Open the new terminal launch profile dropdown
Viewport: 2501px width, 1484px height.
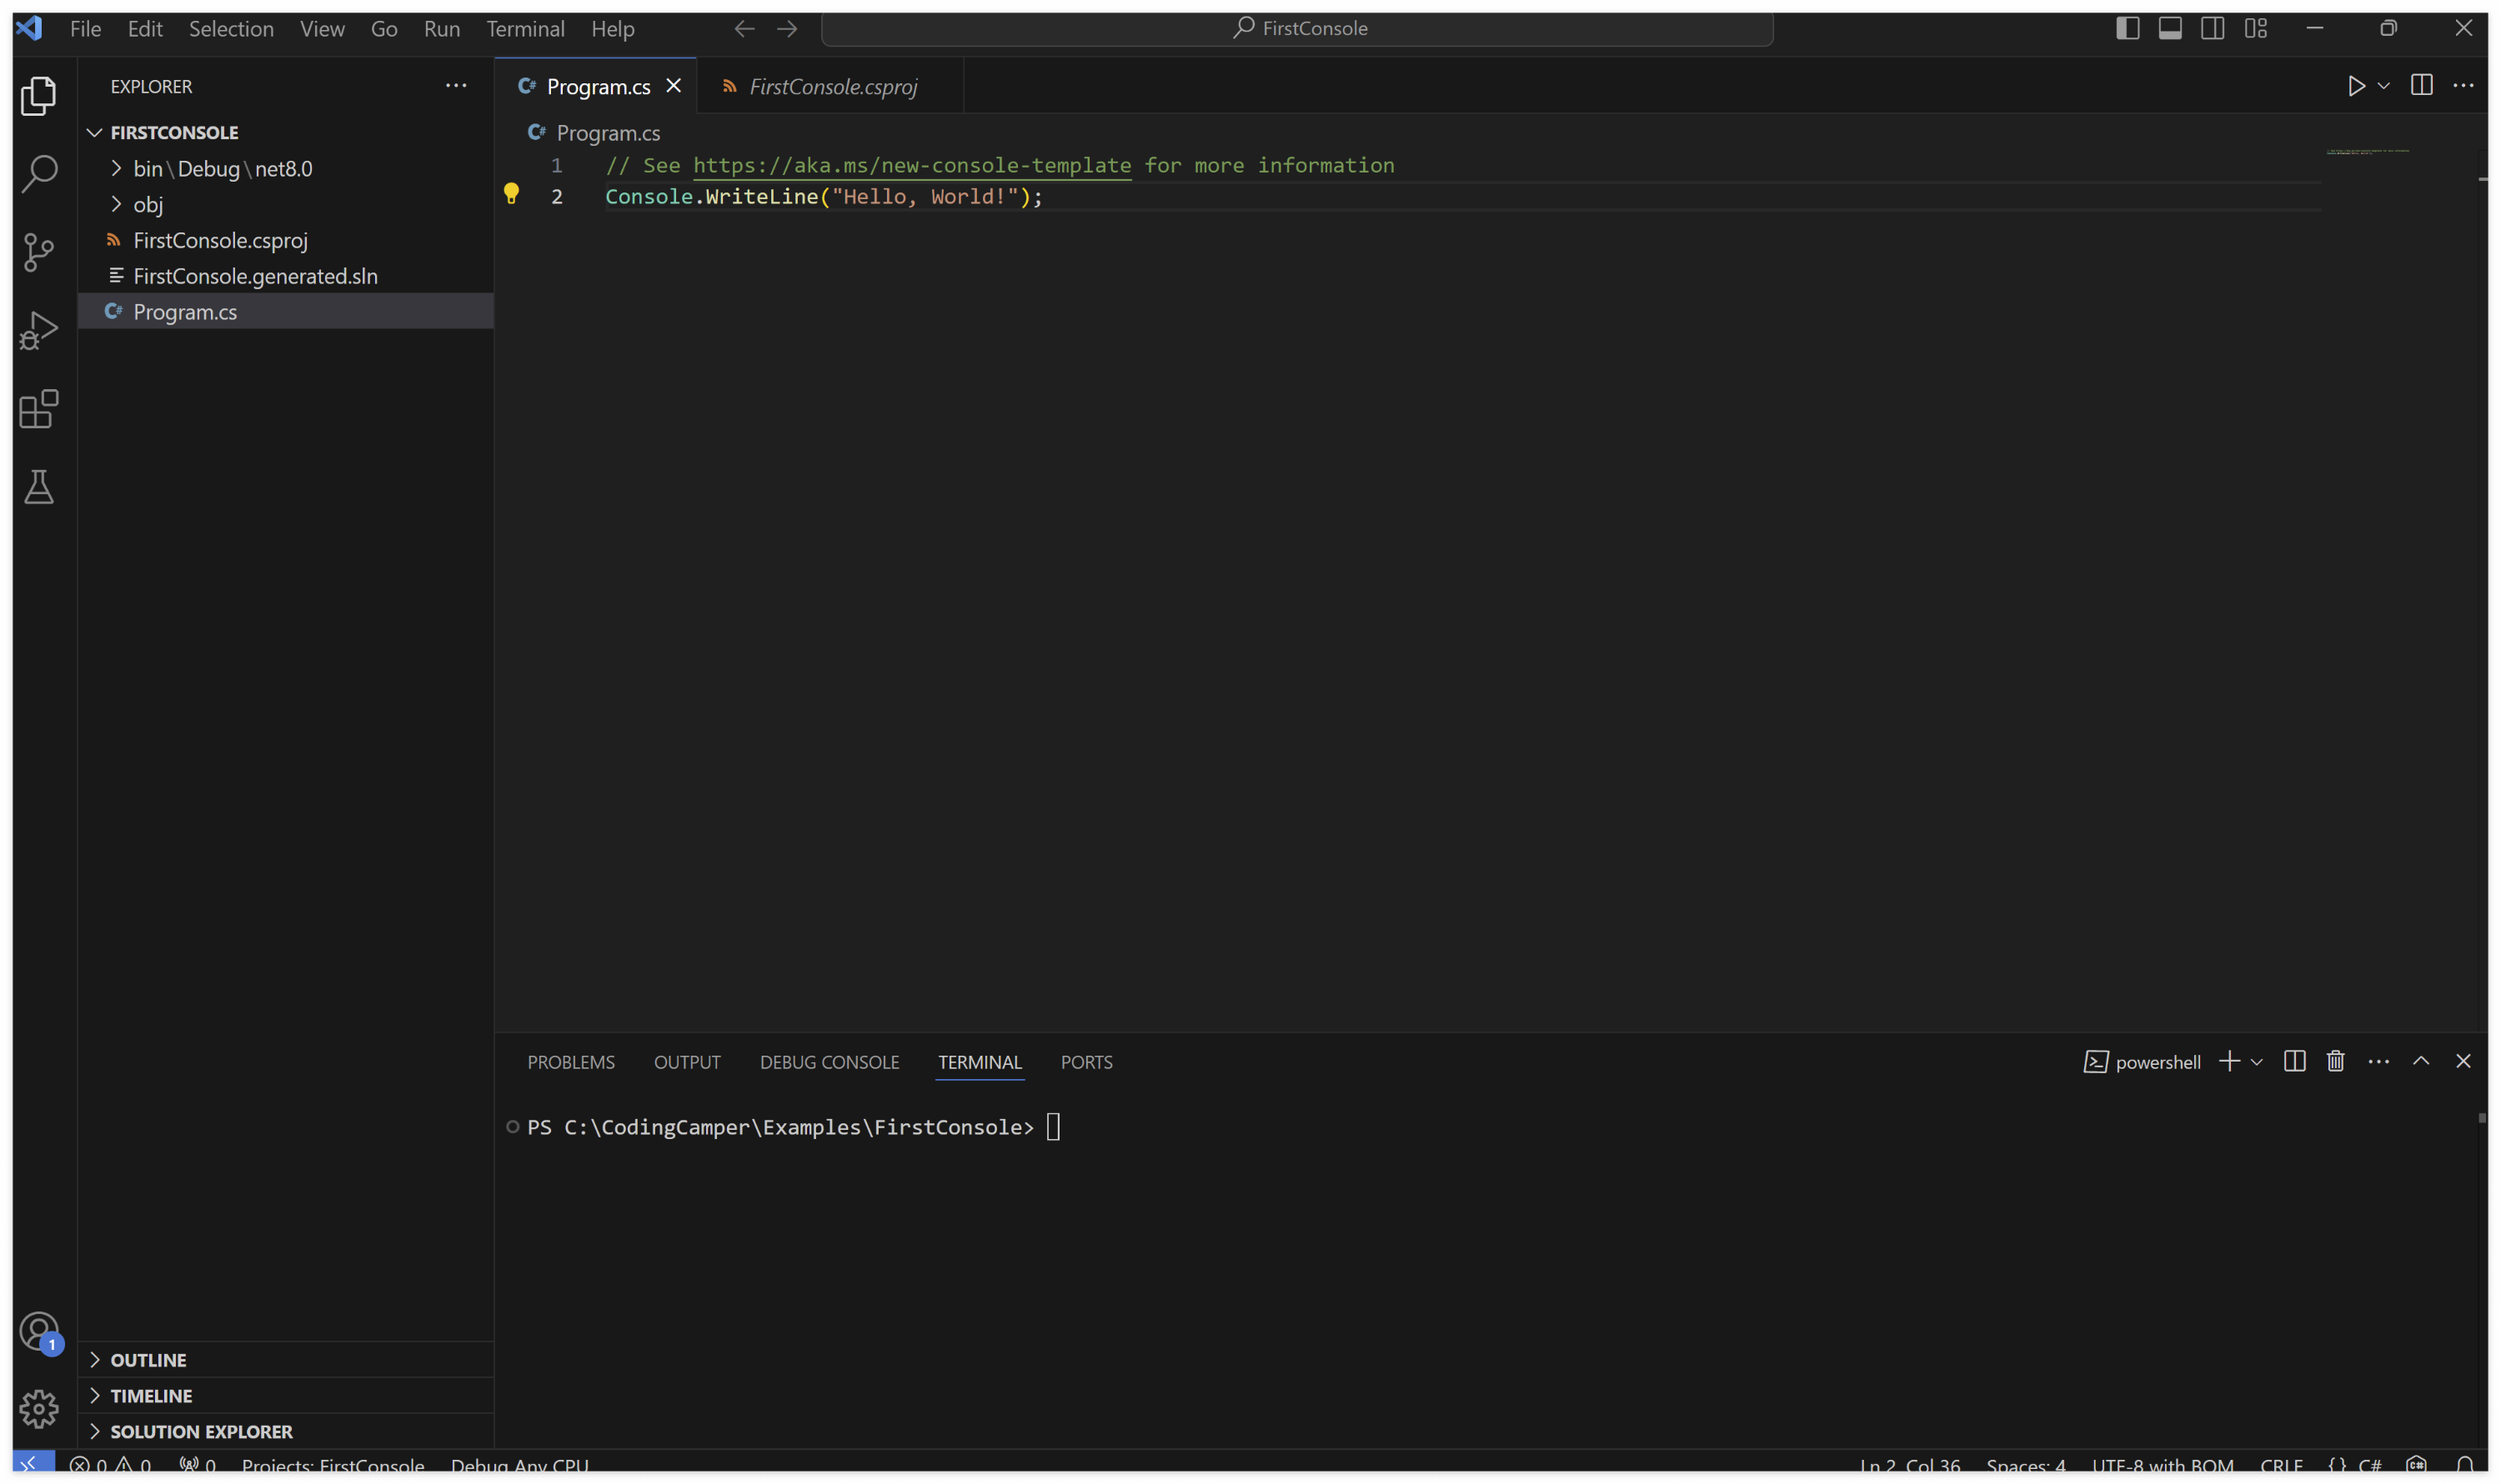(2257, 1062)
